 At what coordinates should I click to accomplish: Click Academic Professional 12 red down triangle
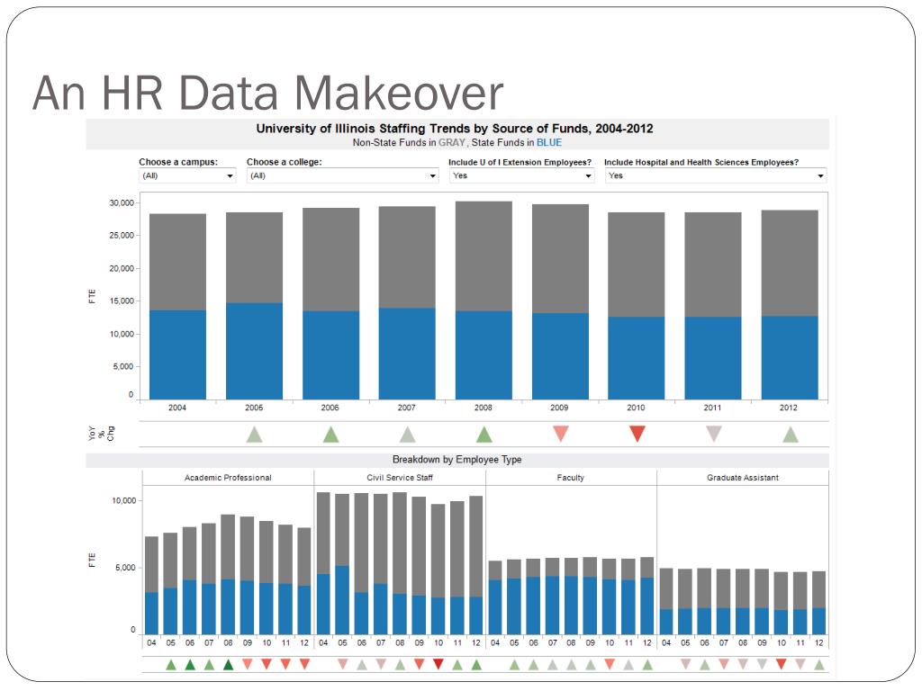[x=304, y=664]
